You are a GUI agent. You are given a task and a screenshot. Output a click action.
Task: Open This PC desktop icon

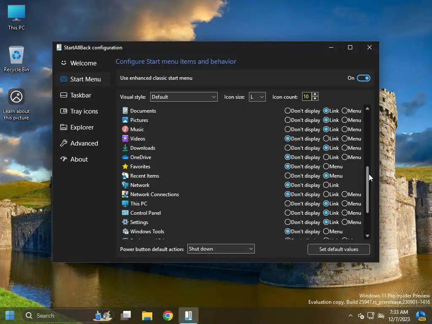[16, 17]
